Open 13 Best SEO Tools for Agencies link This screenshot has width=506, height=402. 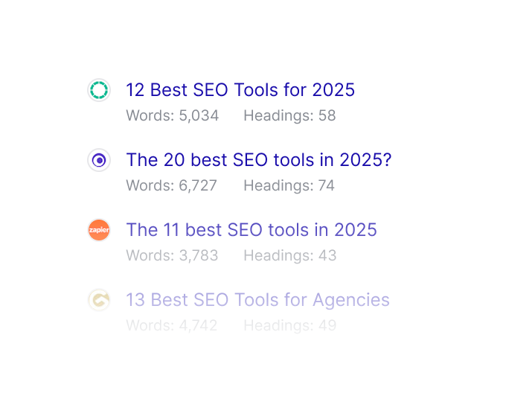click(x=257, y=300)
